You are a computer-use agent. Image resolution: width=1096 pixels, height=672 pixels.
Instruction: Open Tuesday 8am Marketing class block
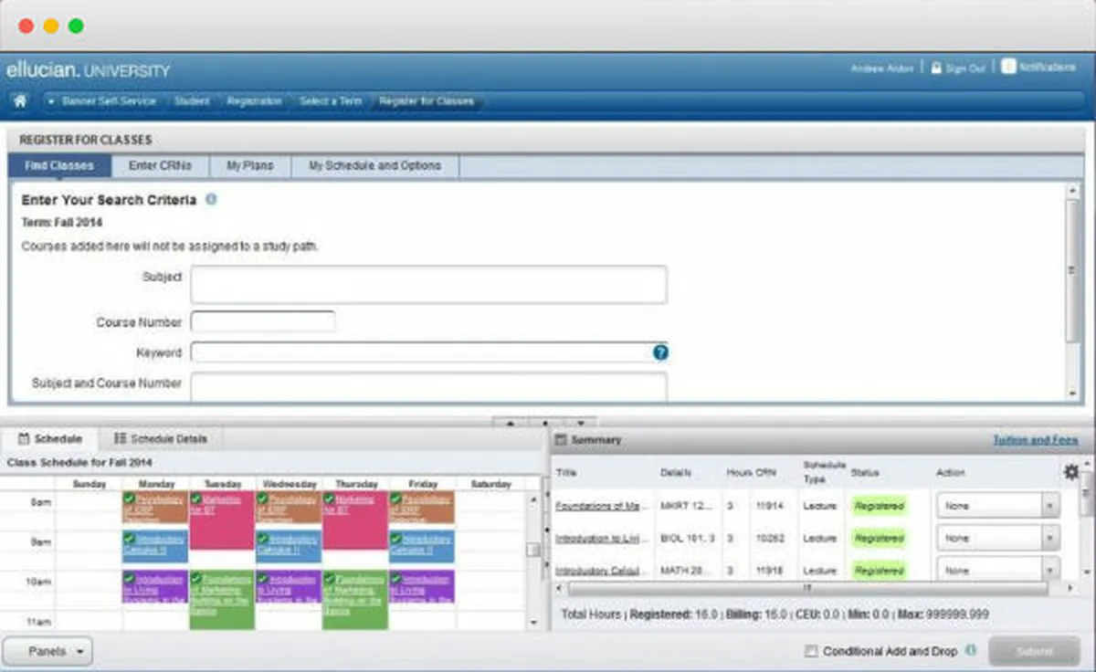[x=222, y=520]
